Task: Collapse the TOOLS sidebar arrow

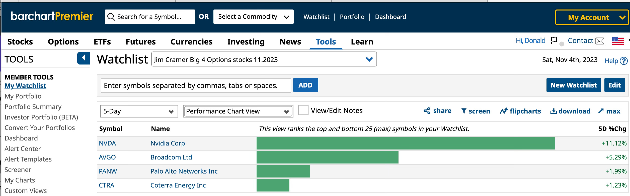Action: pos(84,58)
